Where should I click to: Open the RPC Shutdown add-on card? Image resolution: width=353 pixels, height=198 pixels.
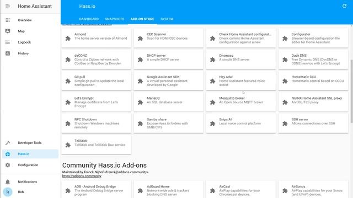[x=96, y=123]
